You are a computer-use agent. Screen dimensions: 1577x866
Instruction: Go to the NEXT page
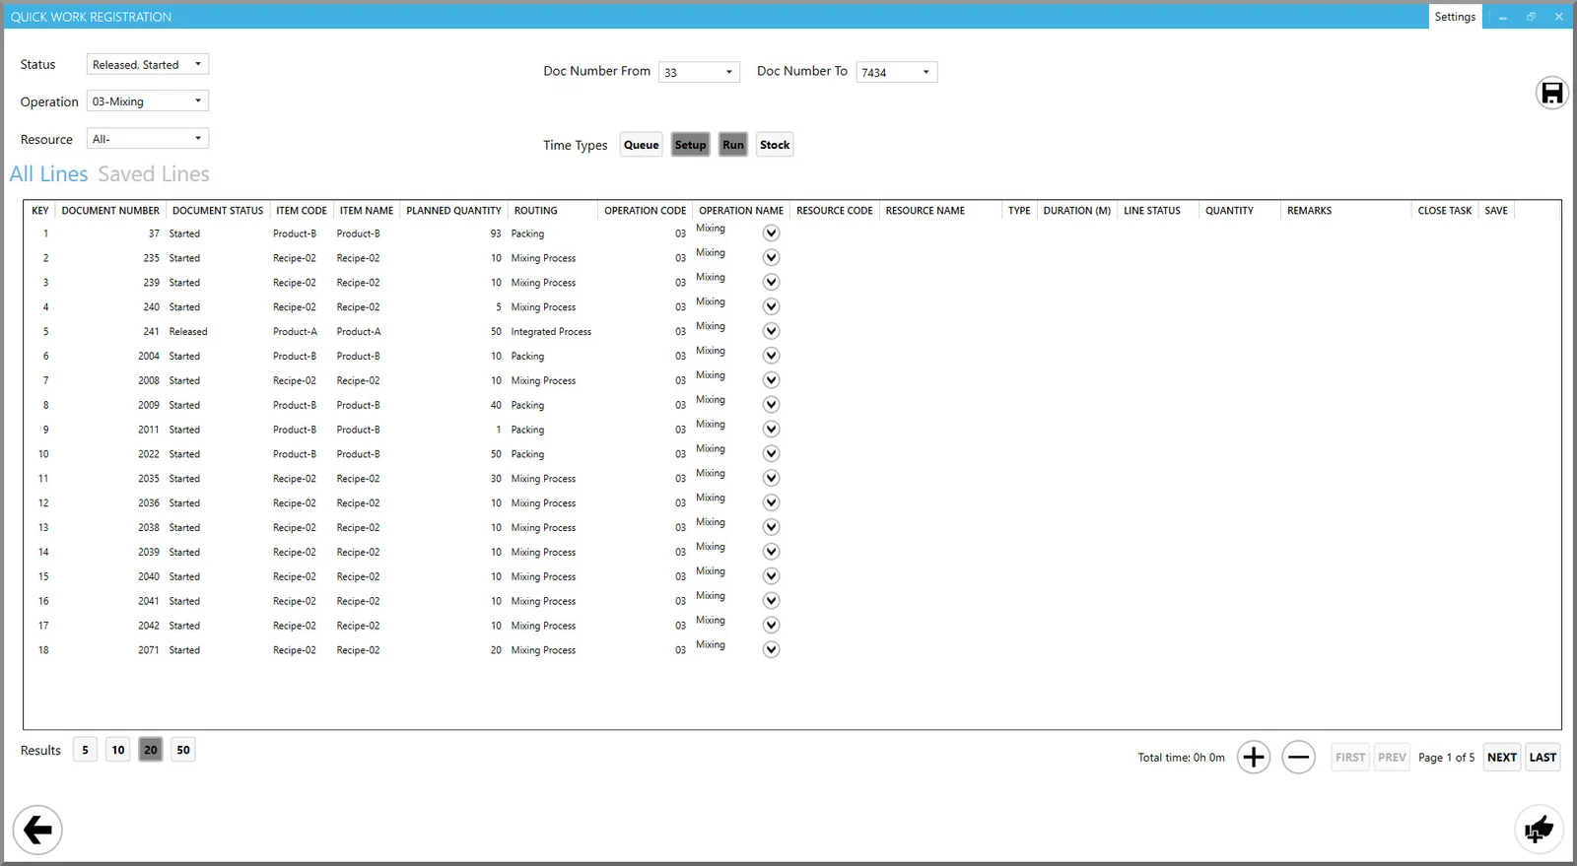coord(1502,757)
